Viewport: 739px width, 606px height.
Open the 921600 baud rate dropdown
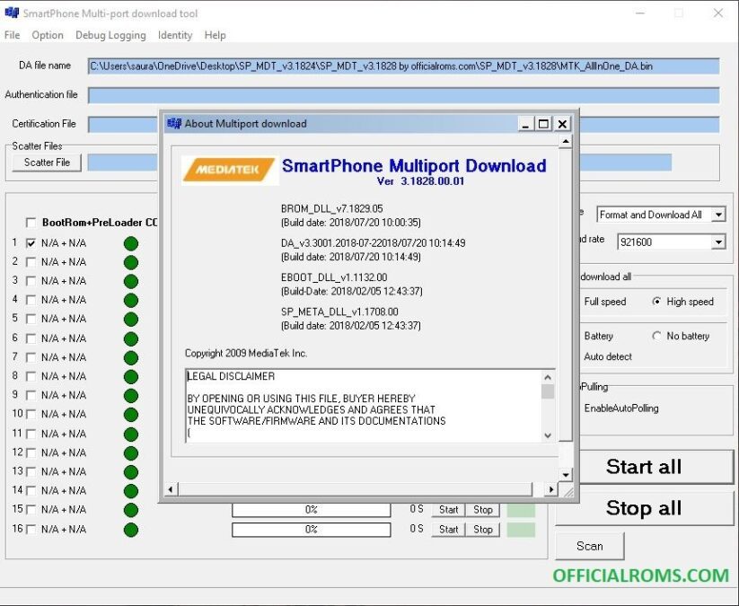tap(718, 242)
